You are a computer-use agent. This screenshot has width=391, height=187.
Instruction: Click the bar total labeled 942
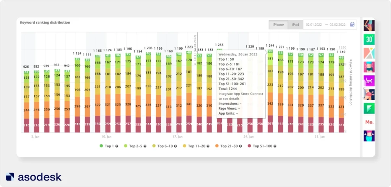(x=67, y=66)
